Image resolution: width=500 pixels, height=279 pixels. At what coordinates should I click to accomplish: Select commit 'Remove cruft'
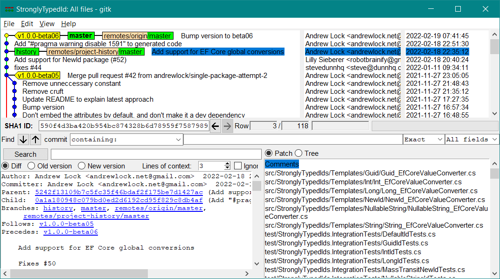tap(43, 91)
